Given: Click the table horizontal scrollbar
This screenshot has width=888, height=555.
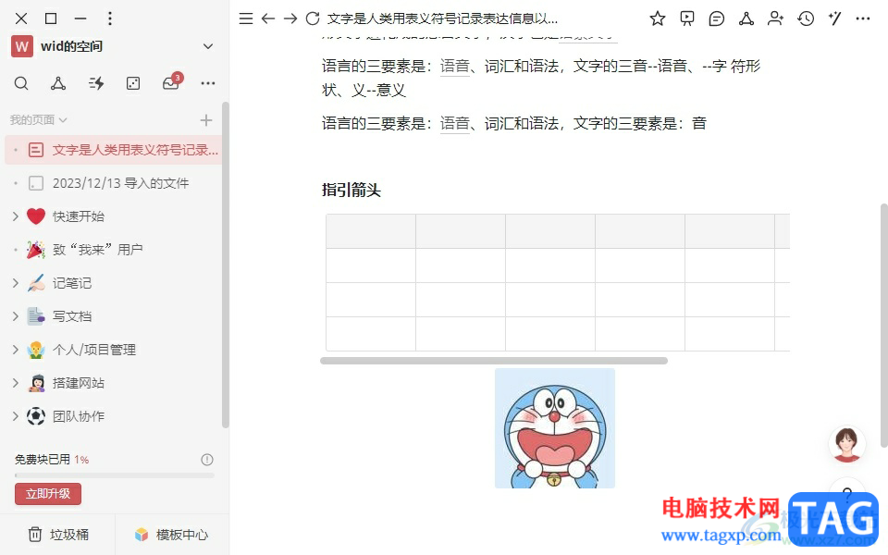Looking at the screenshot, I should pyautogui.click(x=494, y=361).
